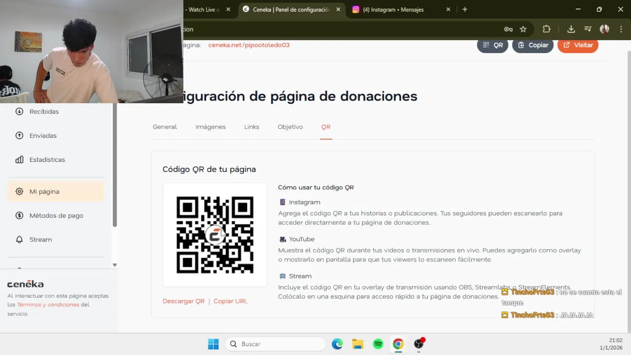The image size is (631, 355).
Task: Click the Stream bell icon
Action: (19, 240)
